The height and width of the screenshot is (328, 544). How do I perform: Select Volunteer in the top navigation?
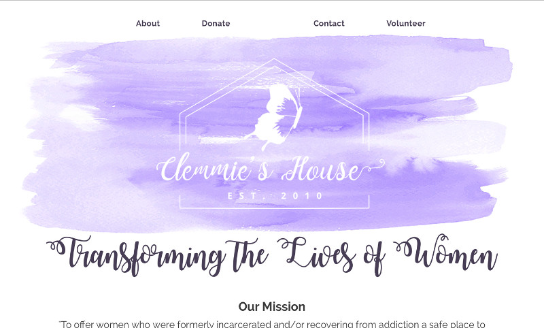click(x=406, y=23)
